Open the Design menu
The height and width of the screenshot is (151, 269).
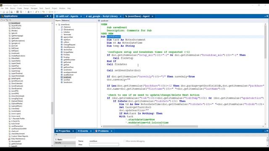[26, 8]
